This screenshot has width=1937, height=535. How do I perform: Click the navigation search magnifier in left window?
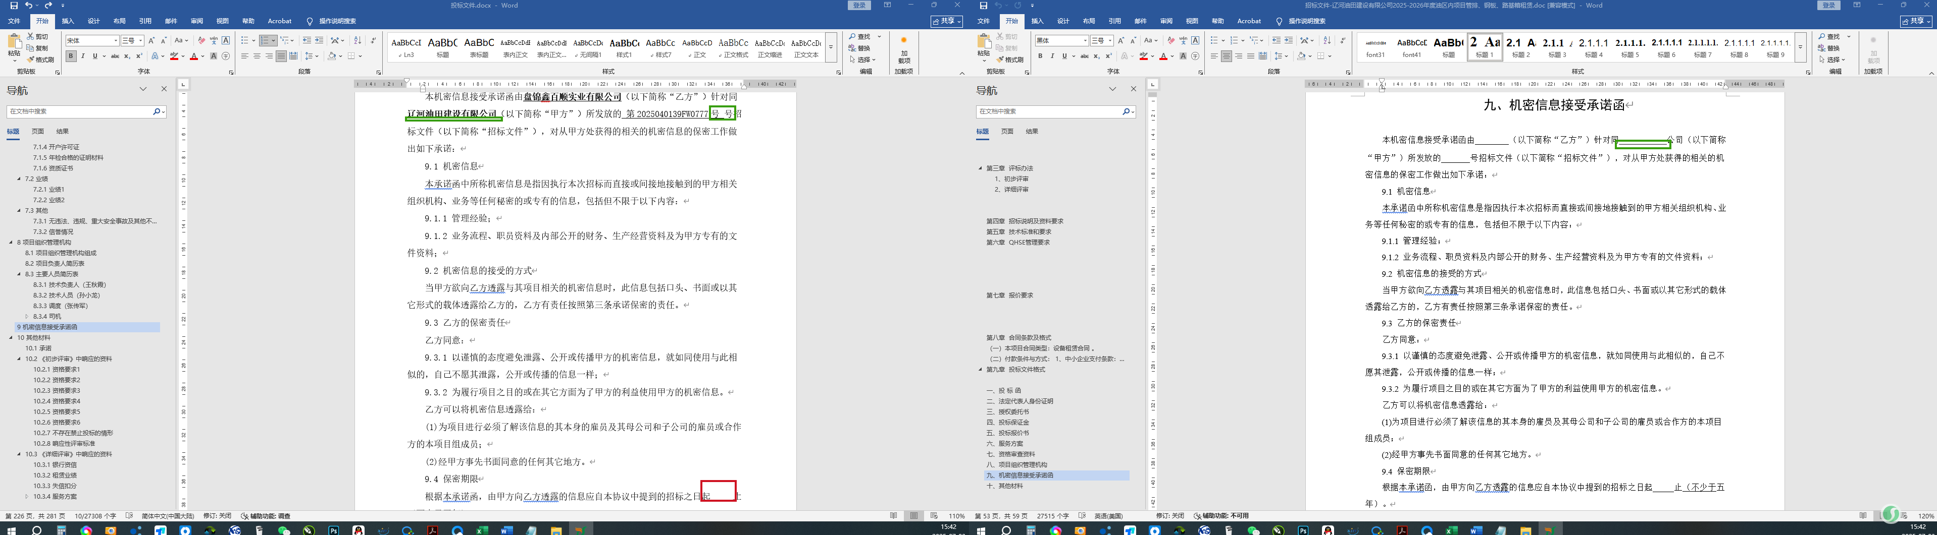click(x=157, y=111)
